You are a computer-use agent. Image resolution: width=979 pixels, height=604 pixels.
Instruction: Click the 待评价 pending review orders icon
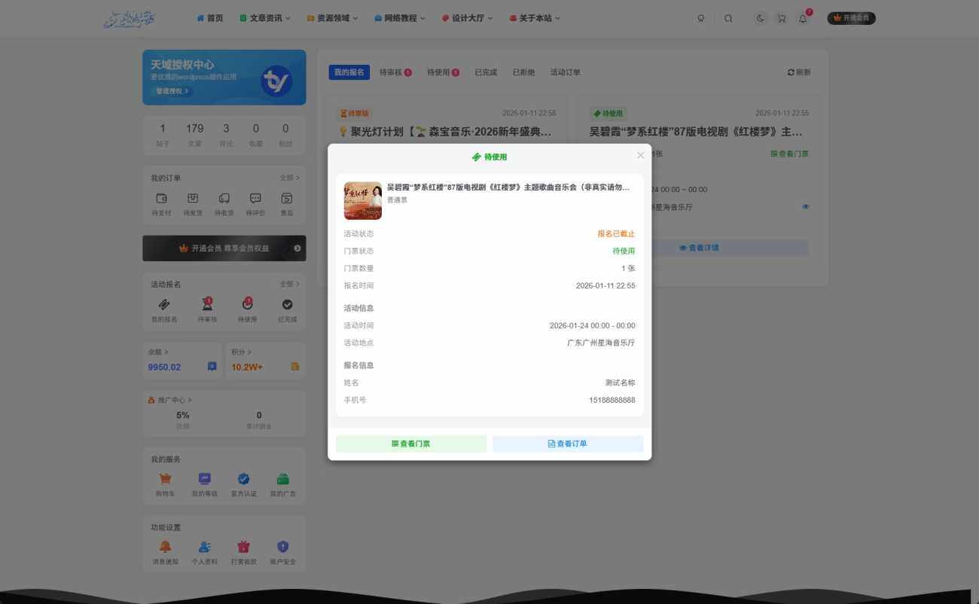pyautogui.click(x=255, y=198)
